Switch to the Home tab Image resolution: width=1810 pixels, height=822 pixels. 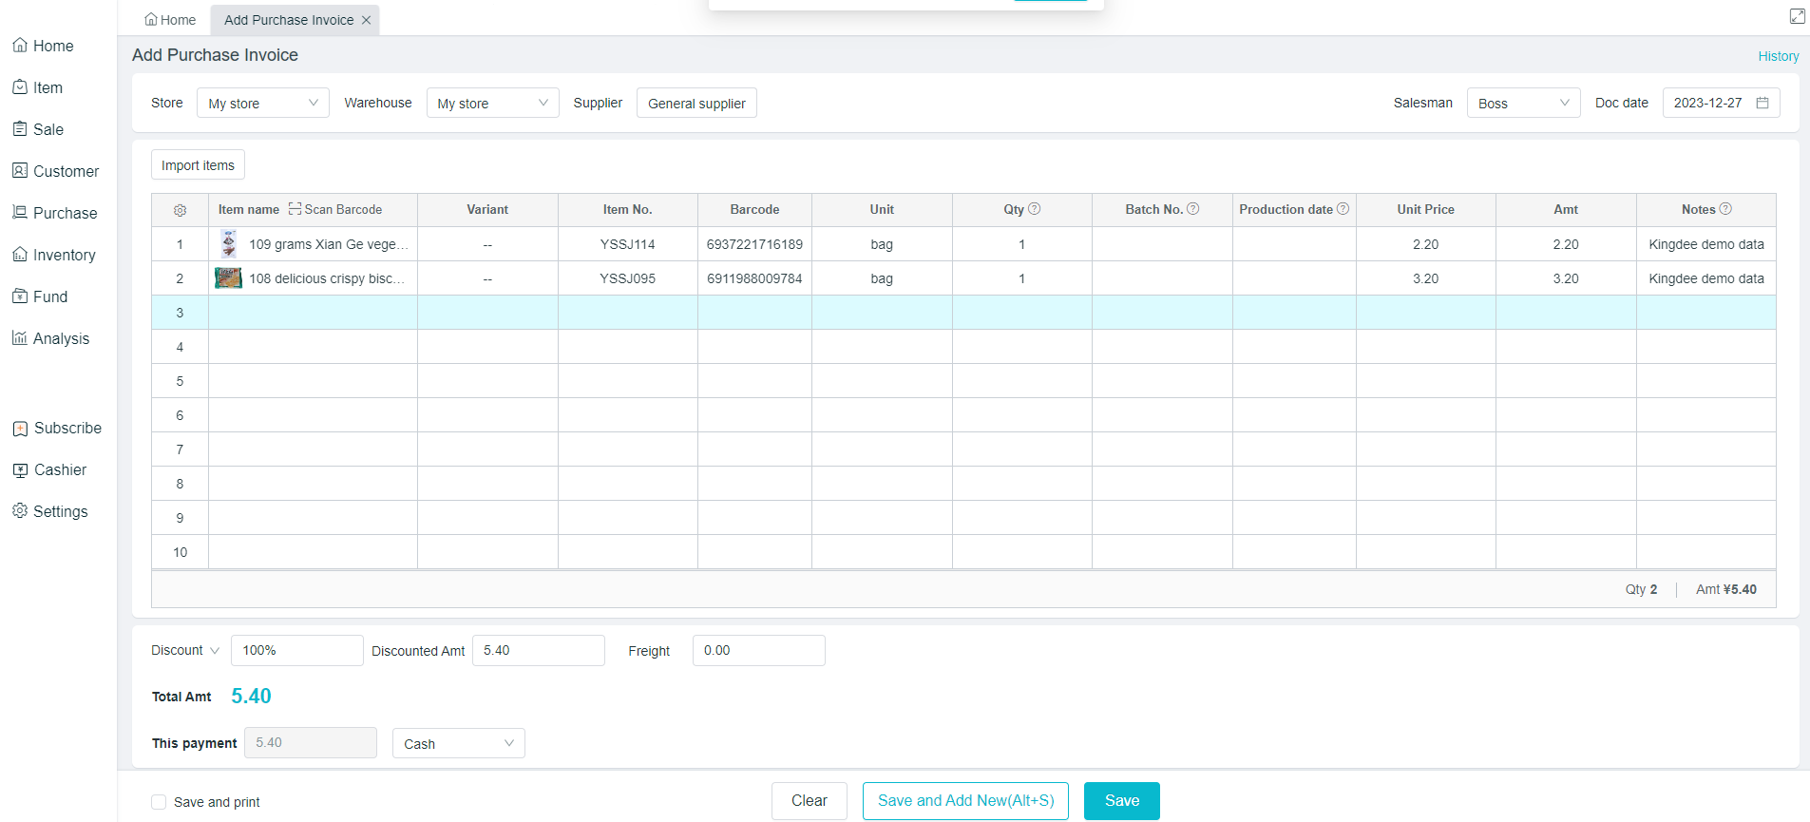click(170, 20)
